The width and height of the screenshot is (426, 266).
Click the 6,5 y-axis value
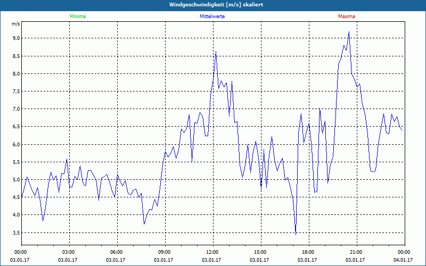[x=17, y=127]
